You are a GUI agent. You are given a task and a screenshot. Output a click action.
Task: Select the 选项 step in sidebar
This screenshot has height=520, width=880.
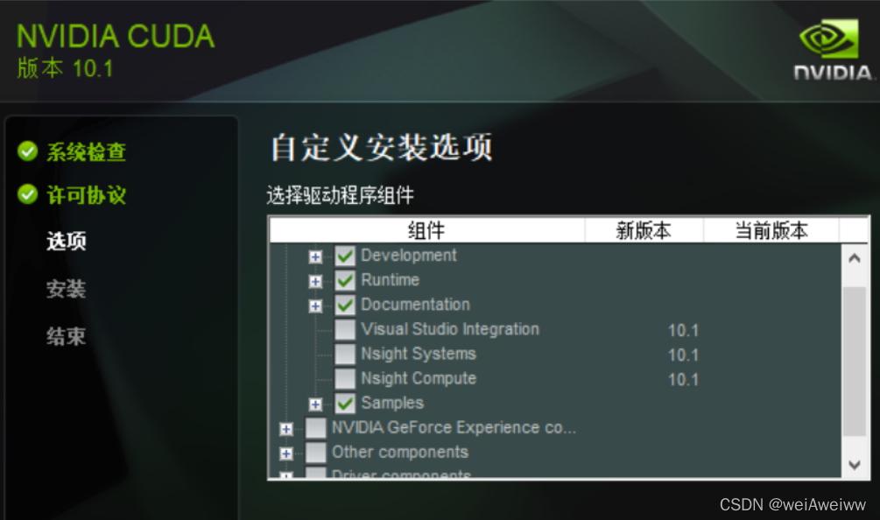(67, 242)
